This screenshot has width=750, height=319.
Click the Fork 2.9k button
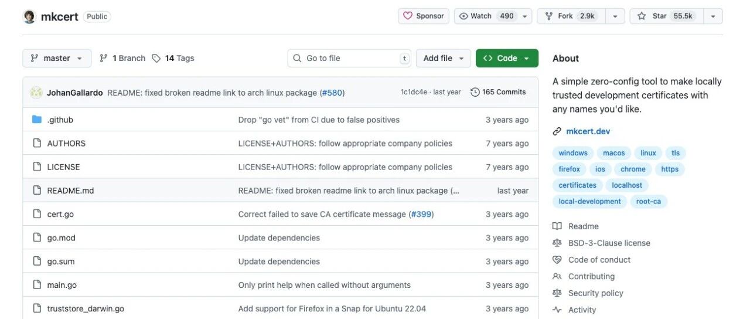[572, 16]
